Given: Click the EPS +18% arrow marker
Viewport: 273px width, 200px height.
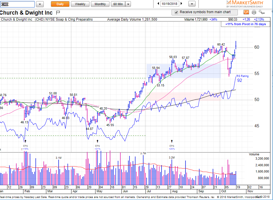Looking at the screenshot, I should [x=25, y=141].
